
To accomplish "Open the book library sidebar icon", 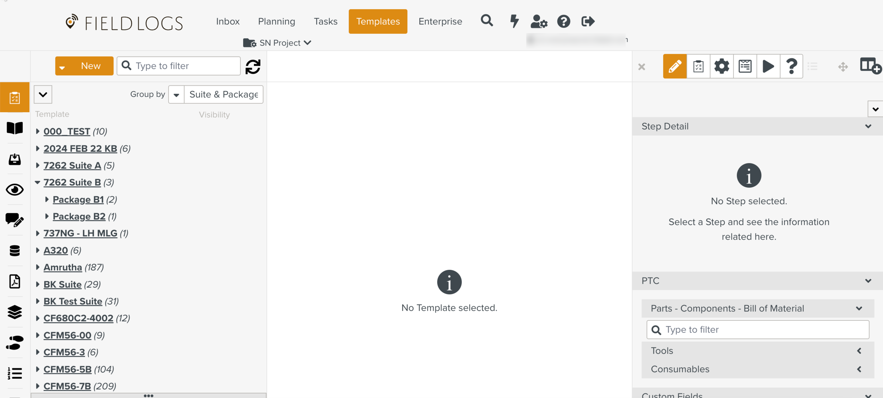I will 15,128.
